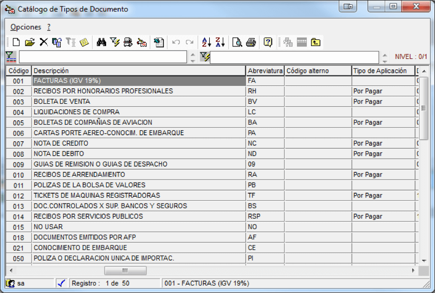This screenshot has width=435, height=293.
Task: Open the Opciones menu
Action: tap(25, 27)
